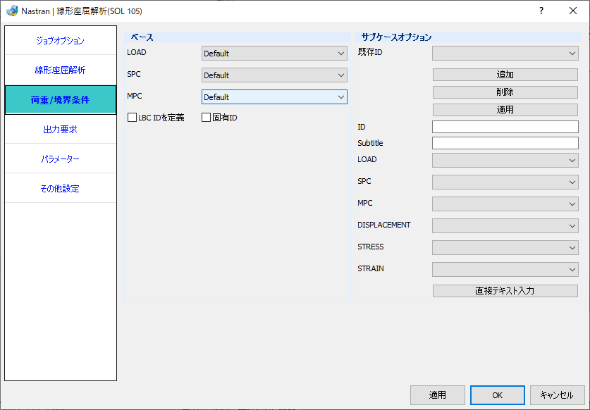590x410 pixels.
Task: Expand the base SPC dropdown
Action: 274,75
